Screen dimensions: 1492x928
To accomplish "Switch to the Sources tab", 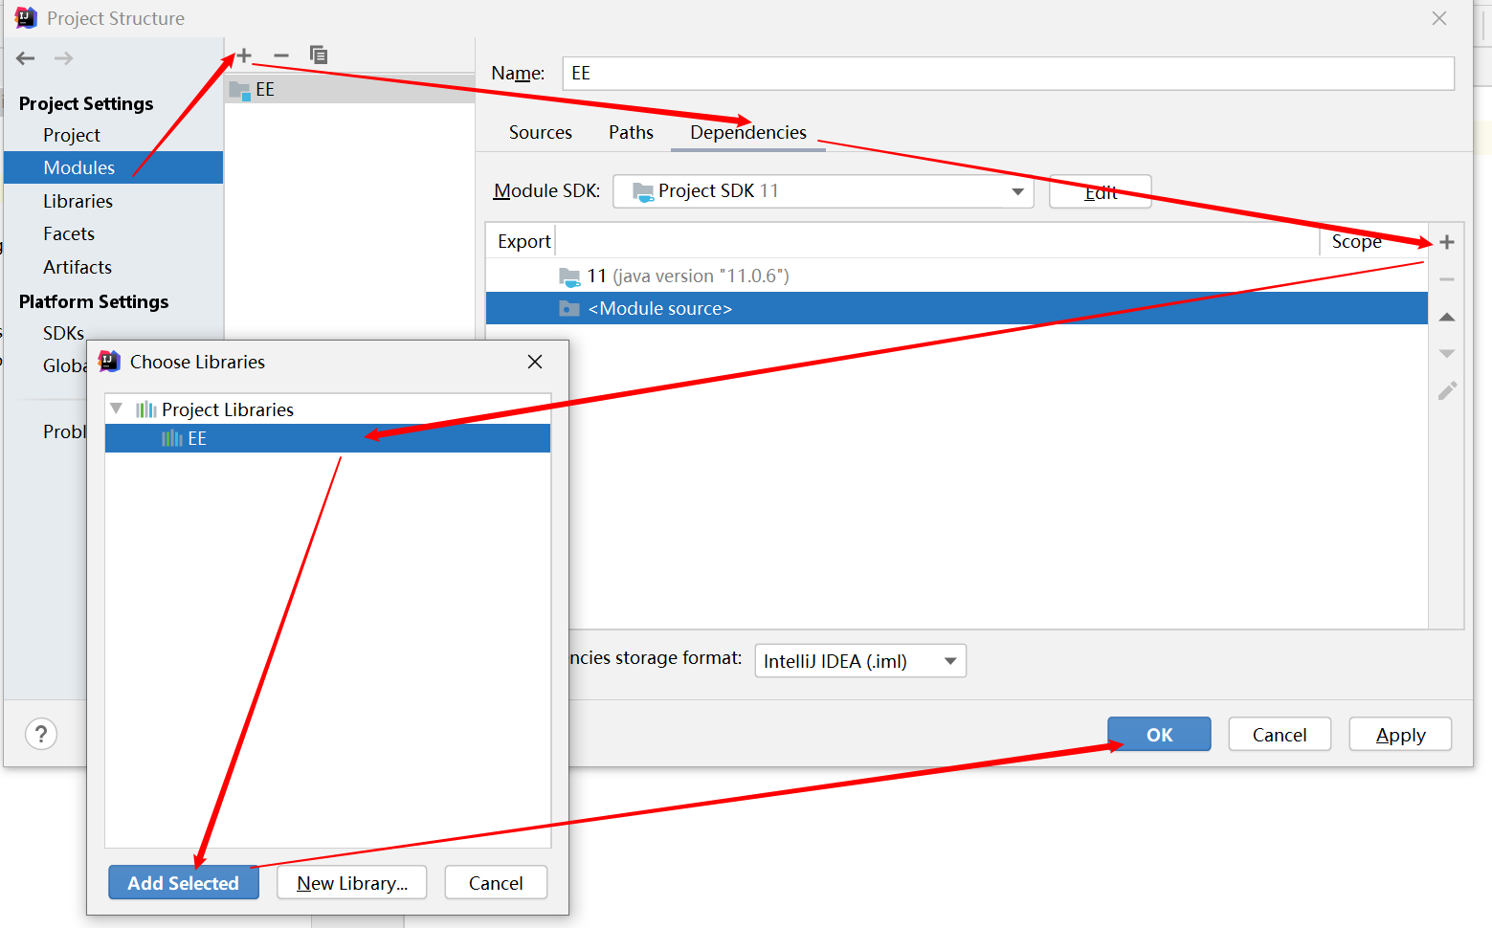I will (541, 132).
